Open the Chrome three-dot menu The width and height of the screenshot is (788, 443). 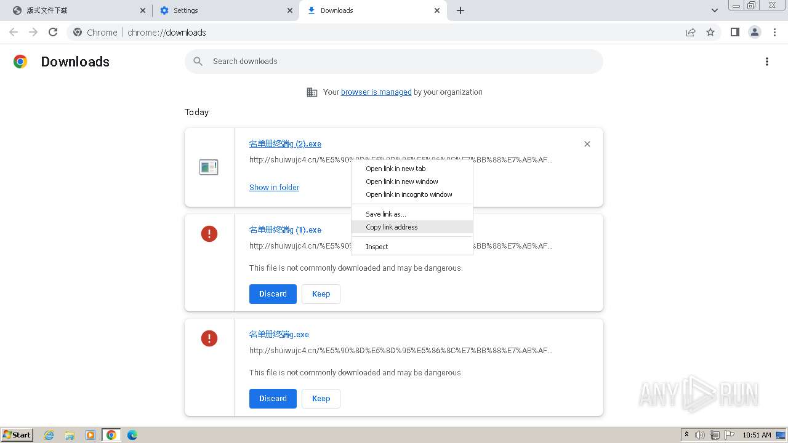pyautogui.click(x=774, y=33)
